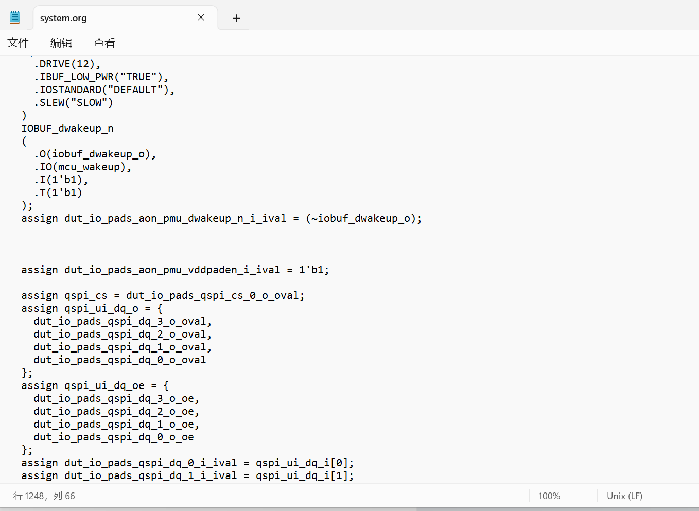
Task: Click the .I(1'b1), line
Action: tap(61, 180)
